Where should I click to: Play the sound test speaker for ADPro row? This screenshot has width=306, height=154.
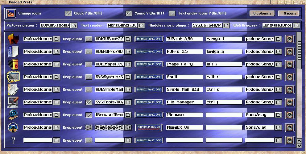[x=289, y=52]
